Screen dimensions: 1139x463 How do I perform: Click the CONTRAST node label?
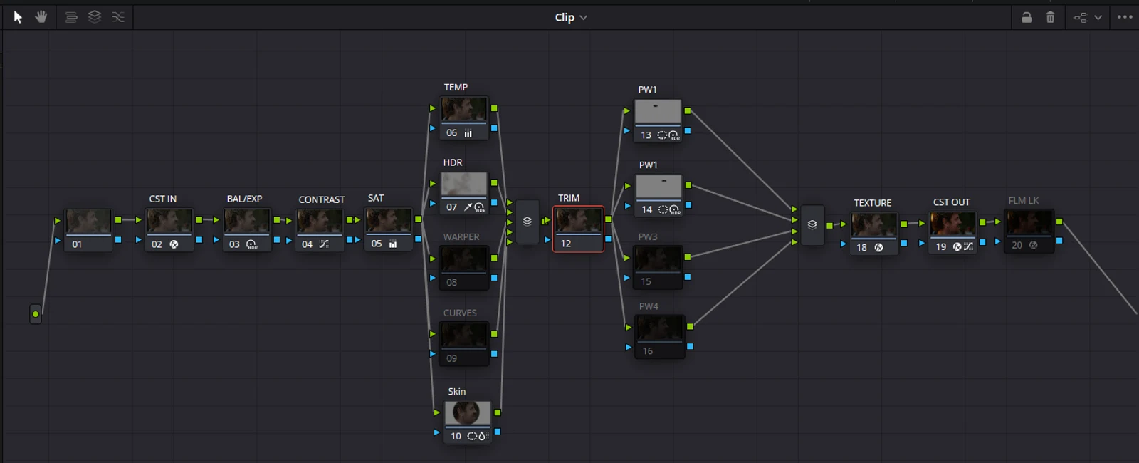322,200
